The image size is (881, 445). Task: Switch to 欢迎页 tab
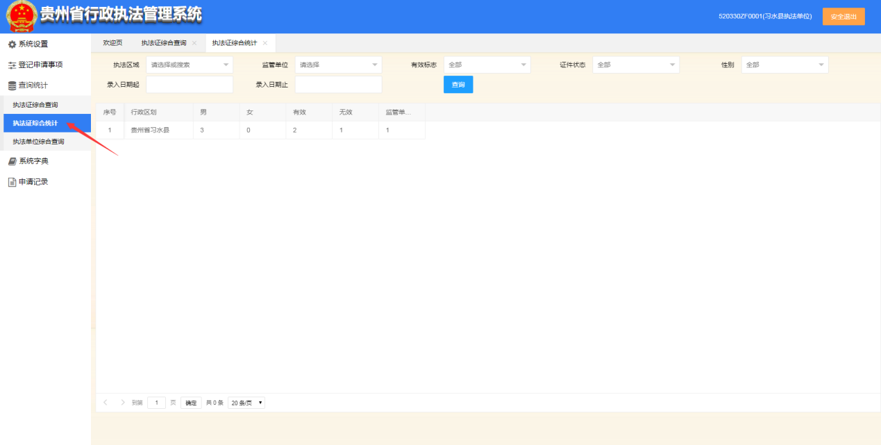pyautogui.click(x=112, y=43)
